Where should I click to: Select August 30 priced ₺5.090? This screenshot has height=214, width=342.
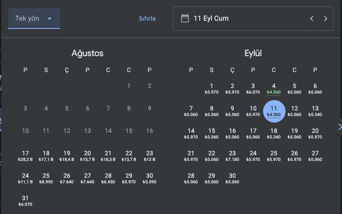[150, 179]
